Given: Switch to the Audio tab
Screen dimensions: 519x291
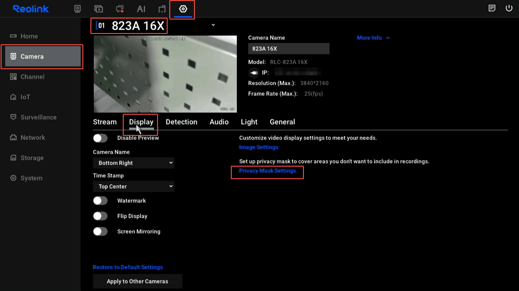Looking at the screenshot, I should (219, 122).
